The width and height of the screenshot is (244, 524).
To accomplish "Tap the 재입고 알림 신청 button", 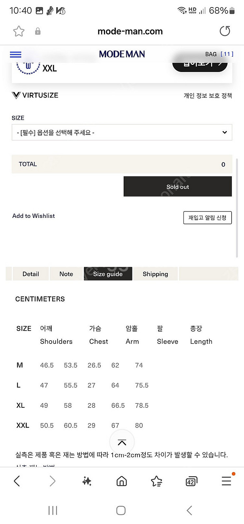I will point(208,218).
